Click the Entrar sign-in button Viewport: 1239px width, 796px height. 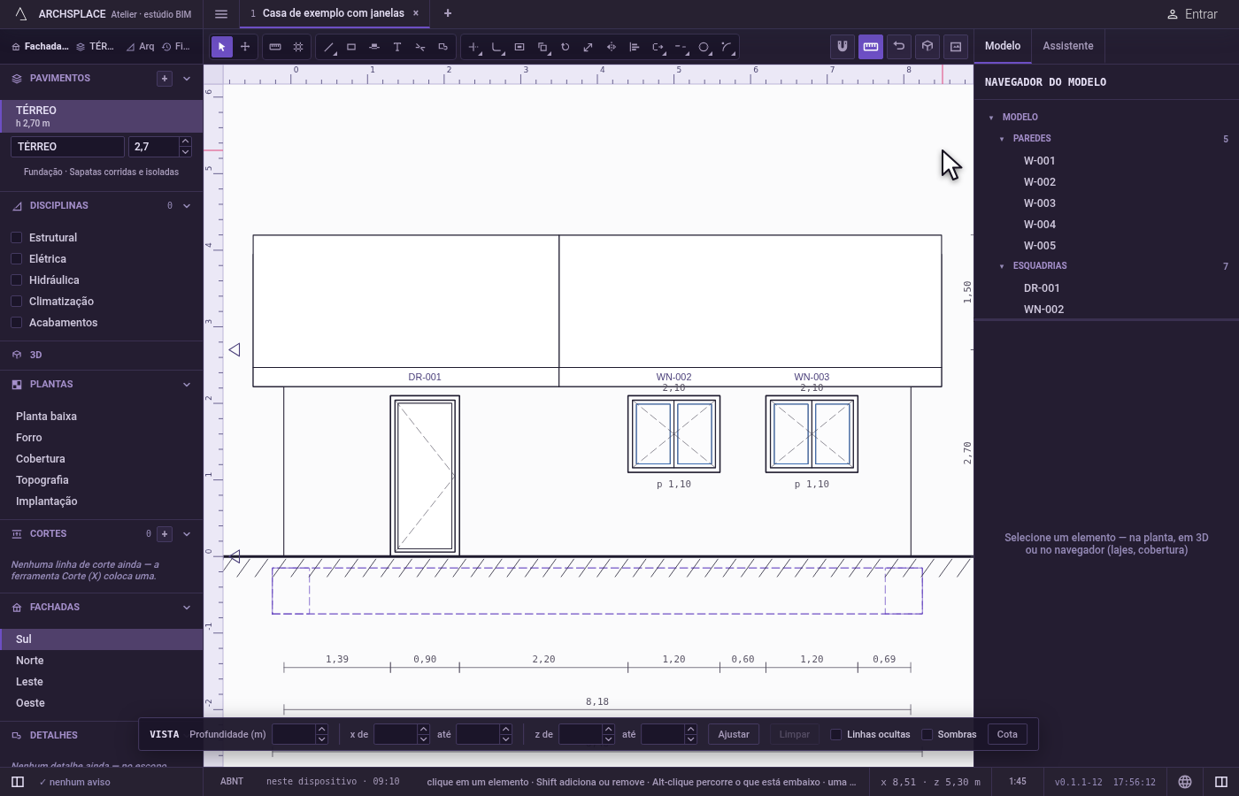coord(1192,14)
